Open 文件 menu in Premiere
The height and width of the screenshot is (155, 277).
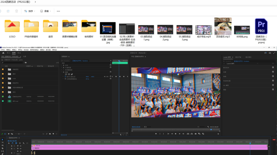click(x=2, y=50)
